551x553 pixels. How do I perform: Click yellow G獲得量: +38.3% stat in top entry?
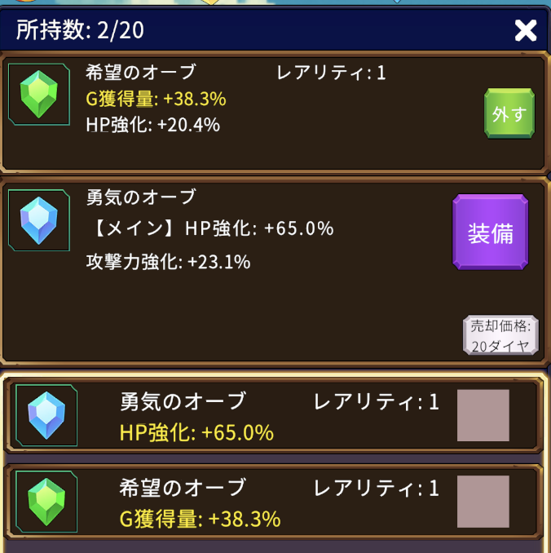(156, 99)
